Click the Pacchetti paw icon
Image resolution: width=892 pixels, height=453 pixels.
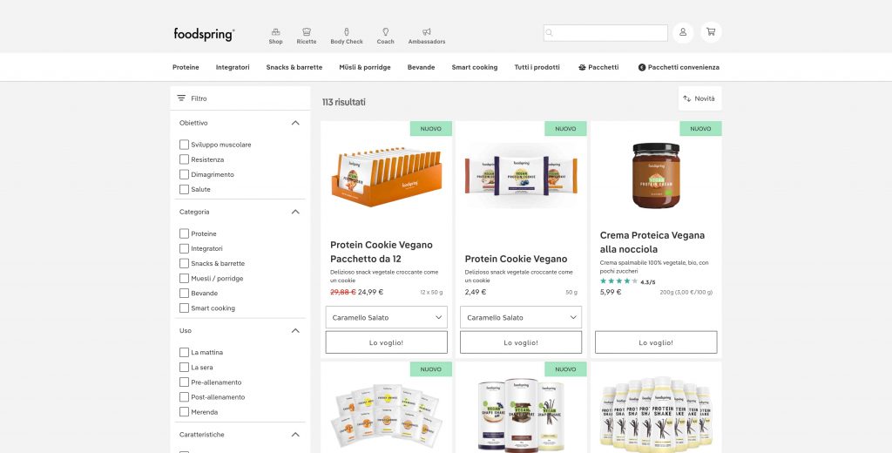(x=582, y=67)
